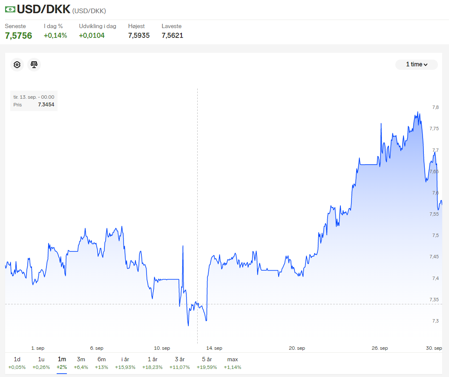The width and height of the screenshot is (449, 377).
Task: Open the '1 time' interval dropdown
Action: click(416, 64)
